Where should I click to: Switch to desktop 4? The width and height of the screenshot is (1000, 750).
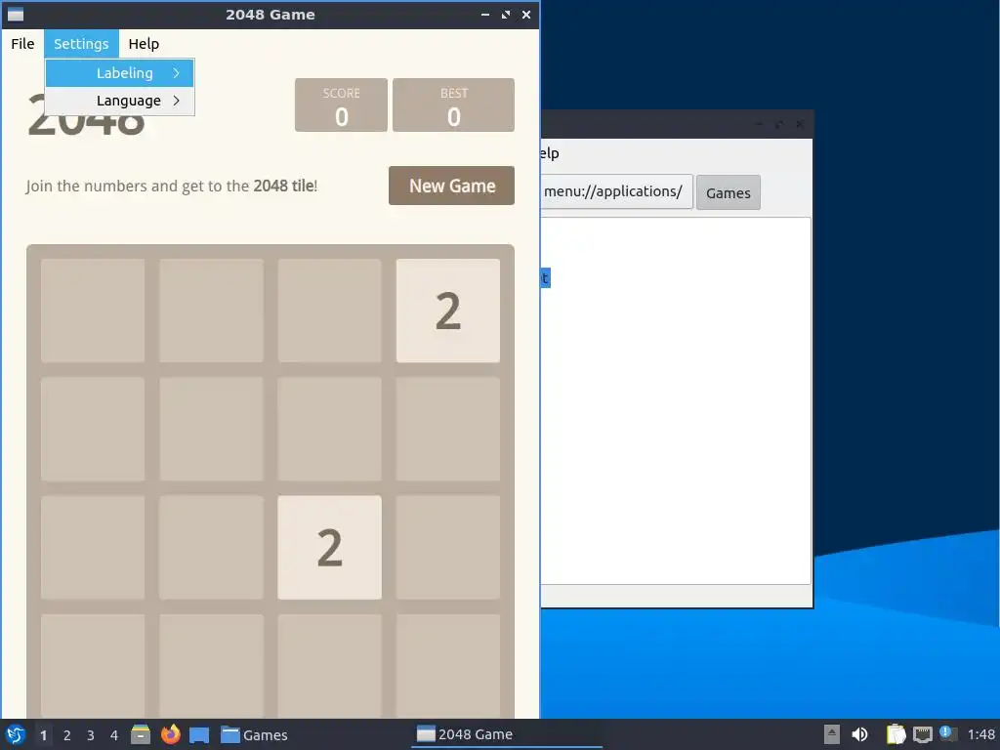tap(114, 735)
